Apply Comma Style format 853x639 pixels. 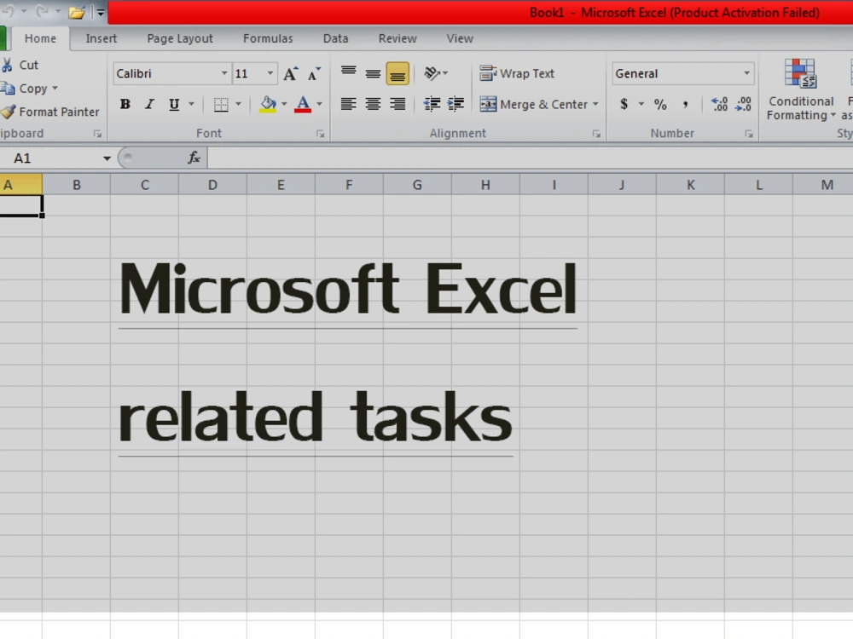click(x=686, y=104)
